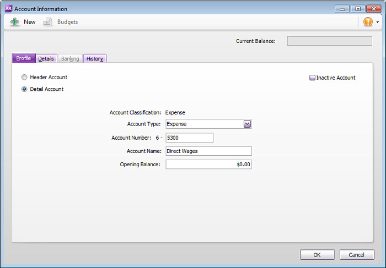Viewport: 386px width, 268px height.
Task: Tick the Inactive Account checkbox
Action: coord(312,78)
